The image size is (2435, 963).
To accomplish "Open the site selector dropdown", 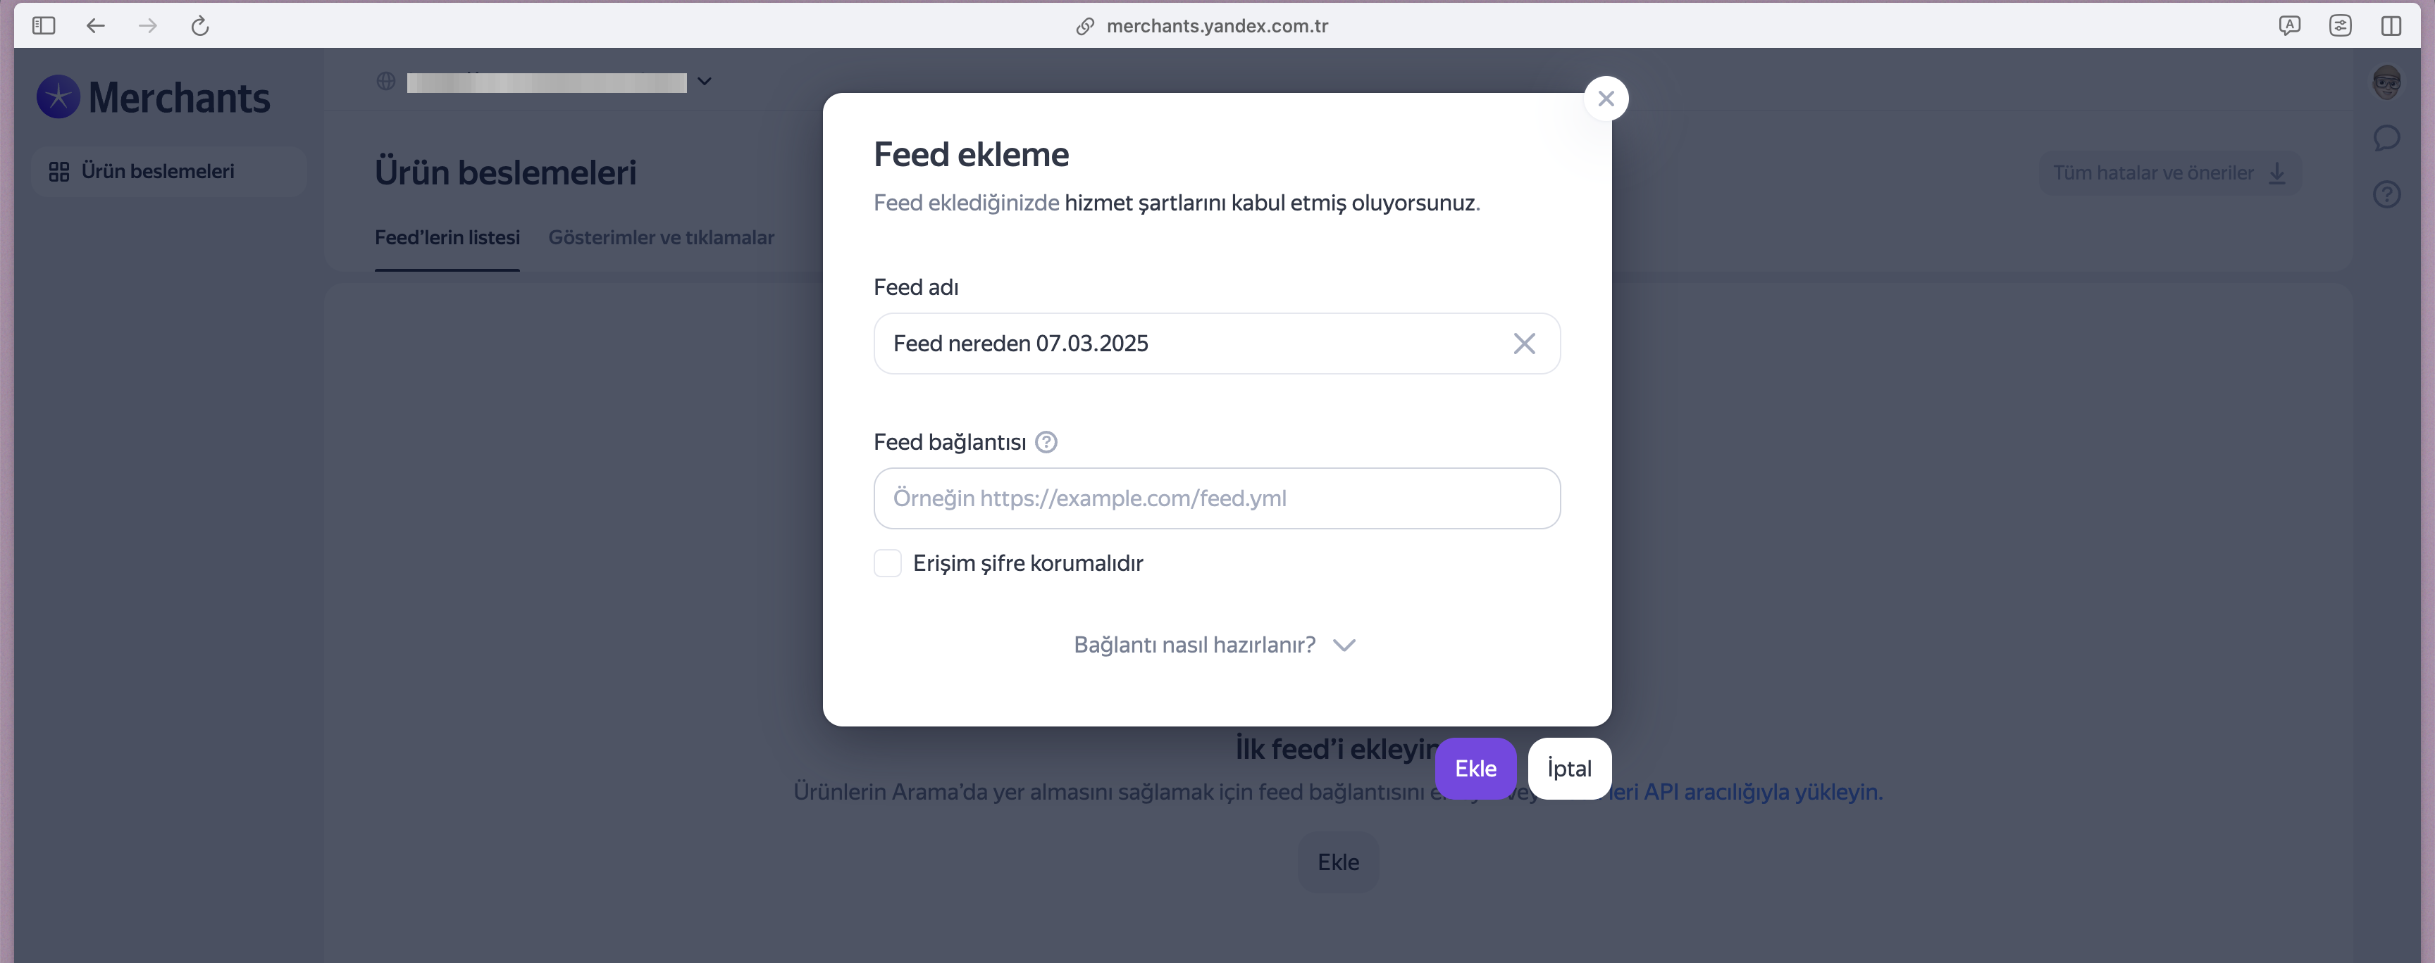I will tap(705, 81).
